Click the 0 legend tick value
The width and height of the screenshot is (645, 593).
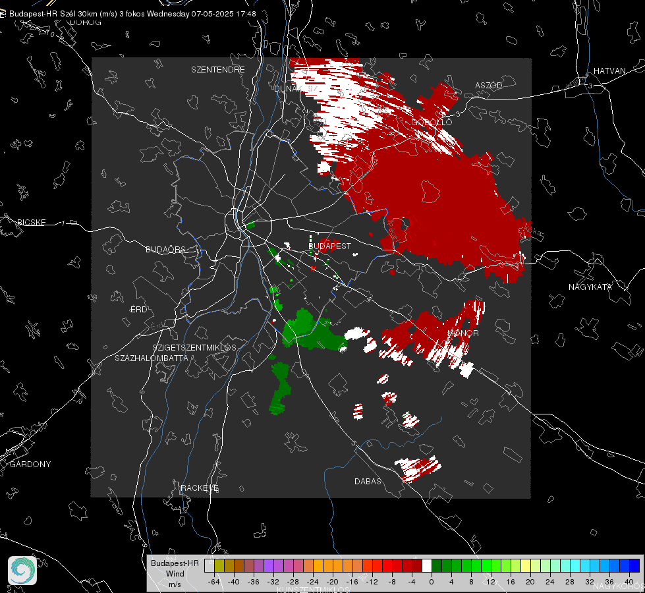[432, 582]
